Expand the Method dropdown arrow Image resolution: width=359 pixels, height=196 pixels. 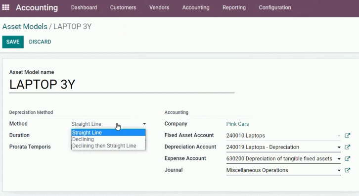coord(144,124)
